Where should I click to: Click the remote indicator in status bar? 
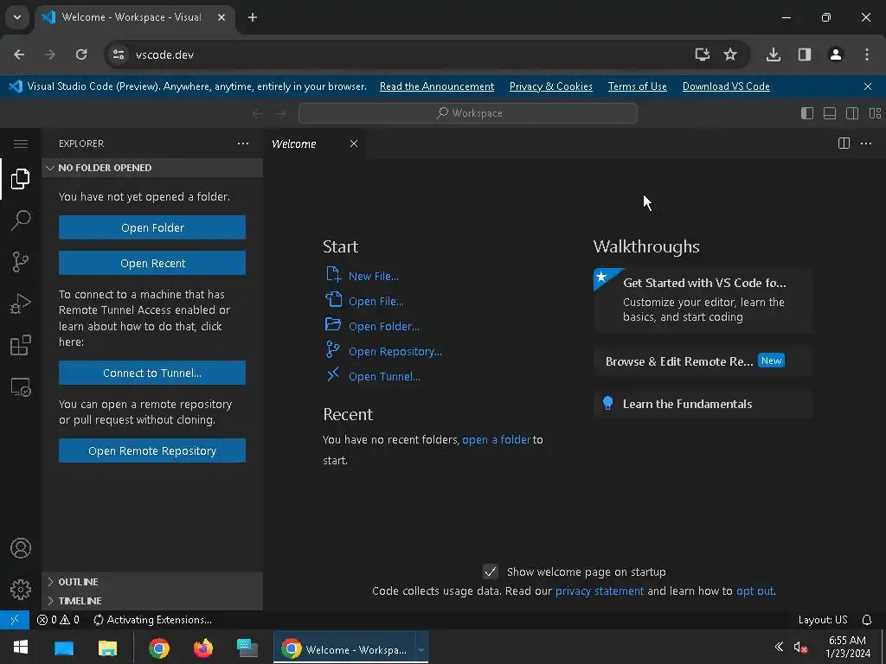(x=15, y=619)
